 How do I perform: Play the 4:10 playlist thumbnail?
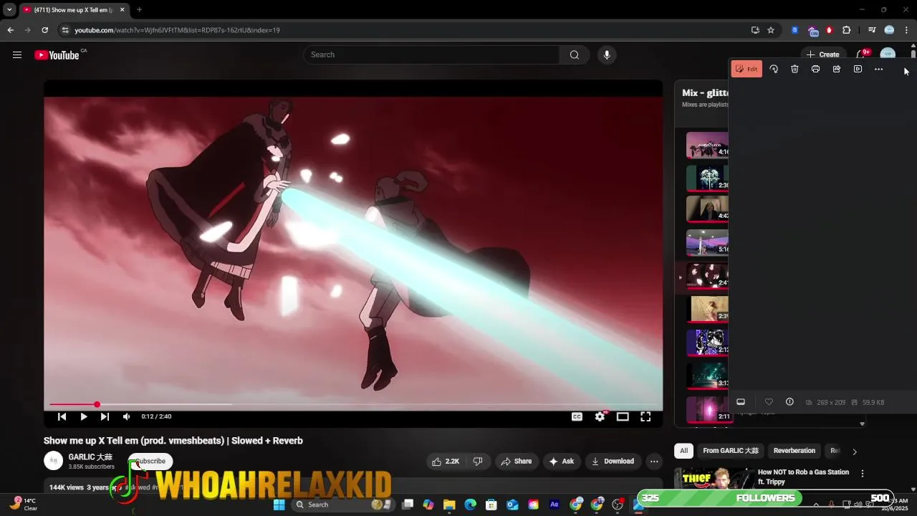pos(708,145)
